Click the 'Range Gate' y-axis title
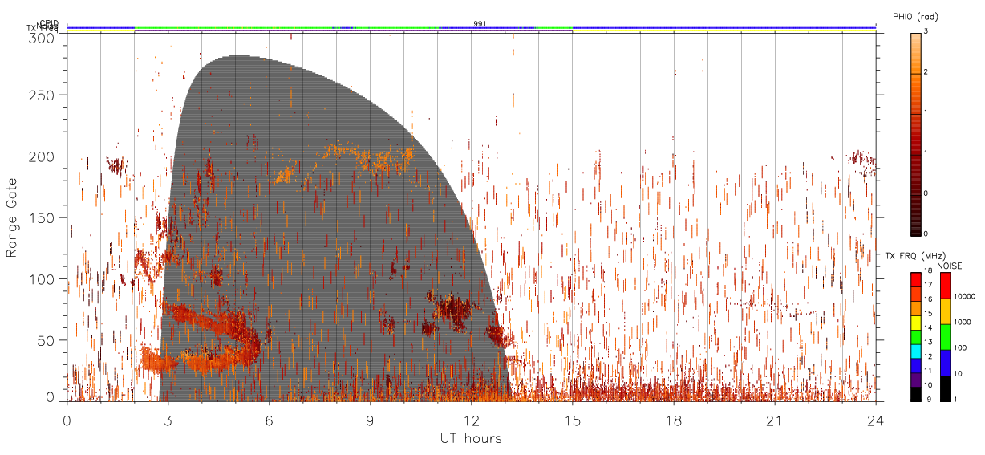The height and width of the screenshot is (455, 985). (x=12, y=218)
